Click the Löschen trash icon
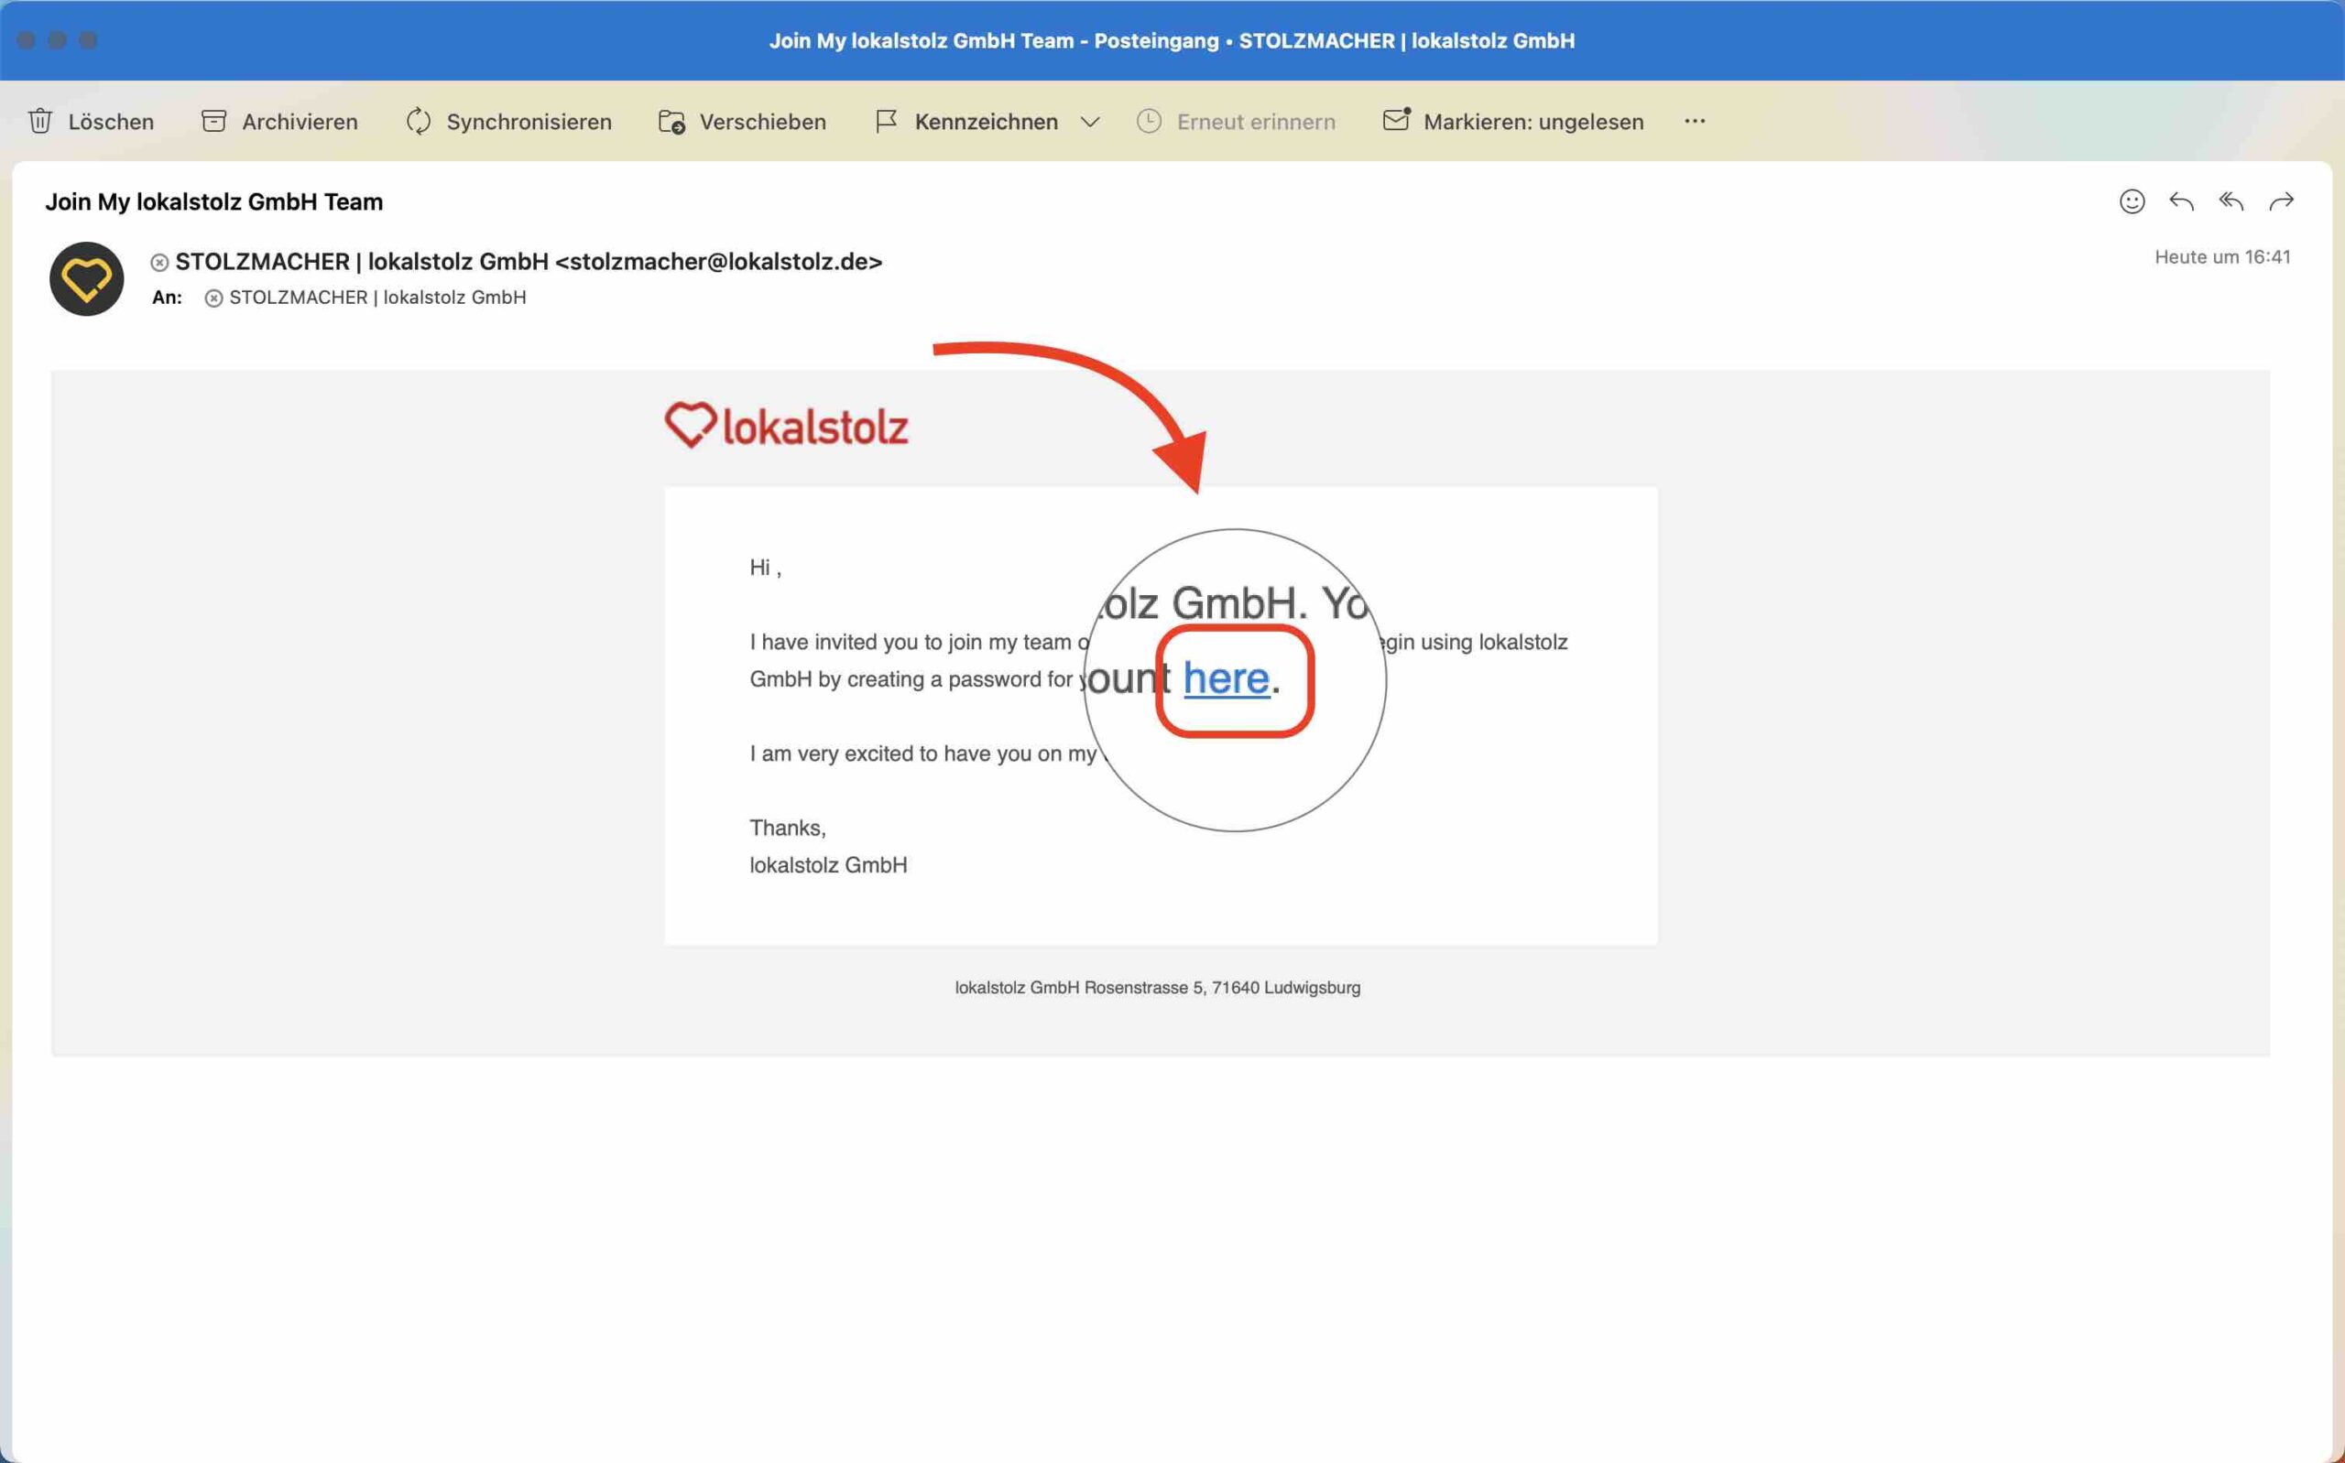Screen dimensions: 2345x1463 click(x=40, y=121)
